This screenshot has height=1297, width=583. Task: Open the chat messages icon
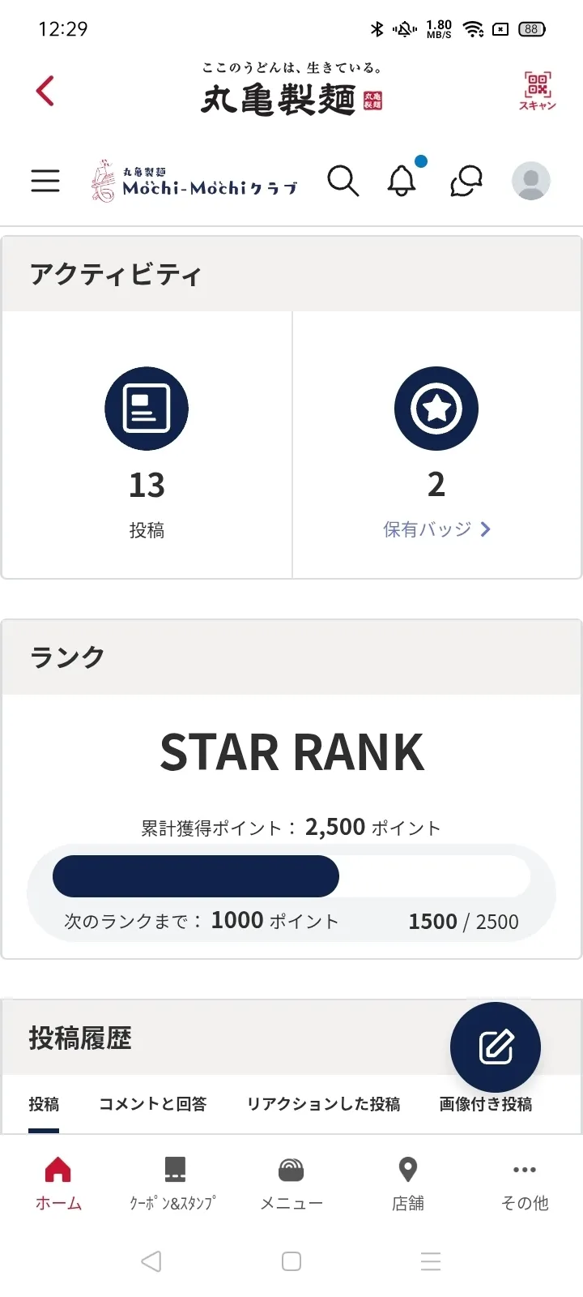(x=466, y=181)
